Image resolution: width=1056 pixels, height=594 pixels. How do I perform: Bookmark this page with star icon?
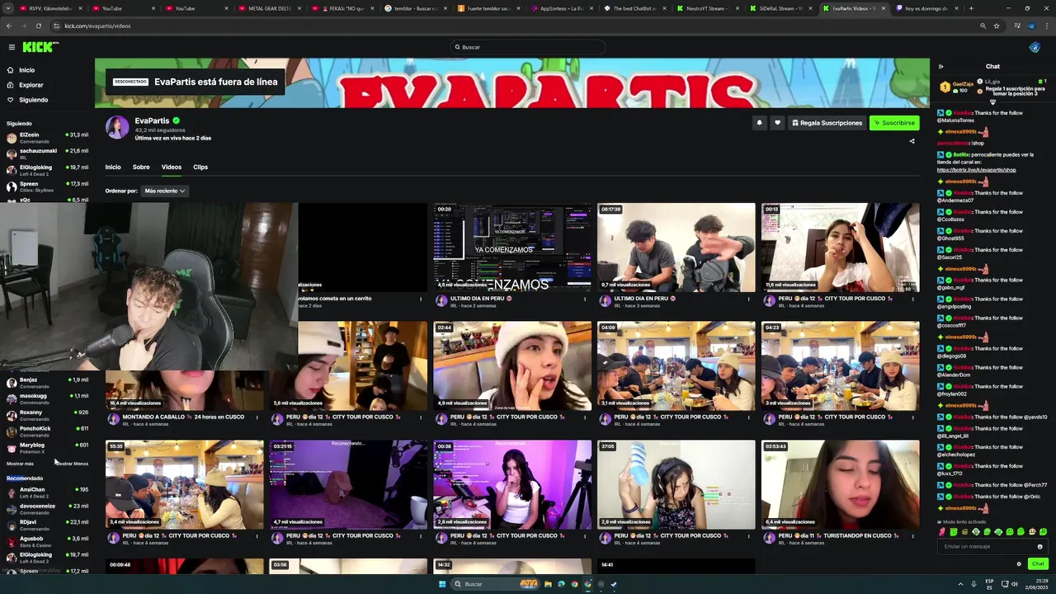(997, 26)
